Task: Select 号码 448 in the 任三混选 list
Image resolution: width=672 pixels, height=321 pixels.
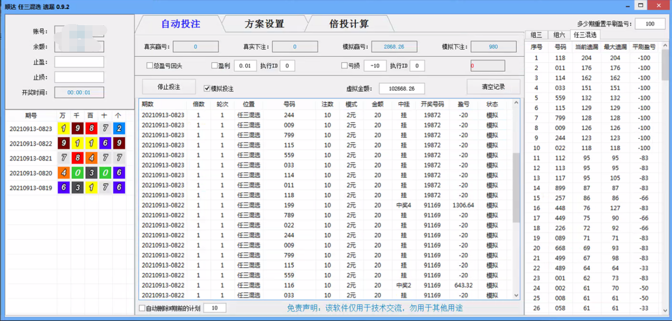Action: point(560,208)
